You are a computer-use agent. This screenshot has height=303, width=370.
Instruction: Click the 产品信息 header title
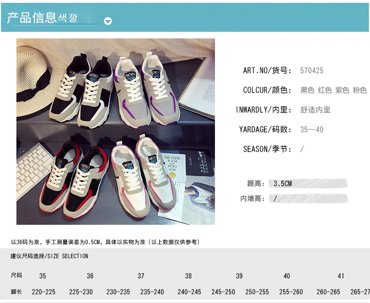tap(32, 18)
